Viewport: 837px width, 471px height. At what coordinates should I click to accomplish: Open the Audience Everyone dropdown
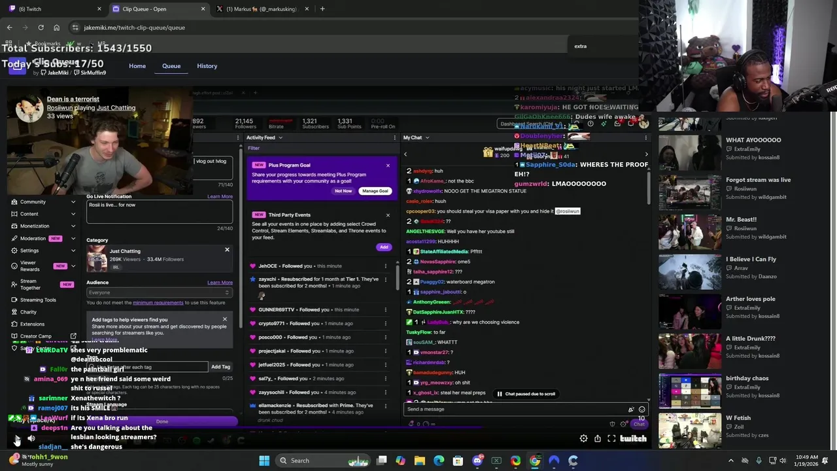point(160,292)
